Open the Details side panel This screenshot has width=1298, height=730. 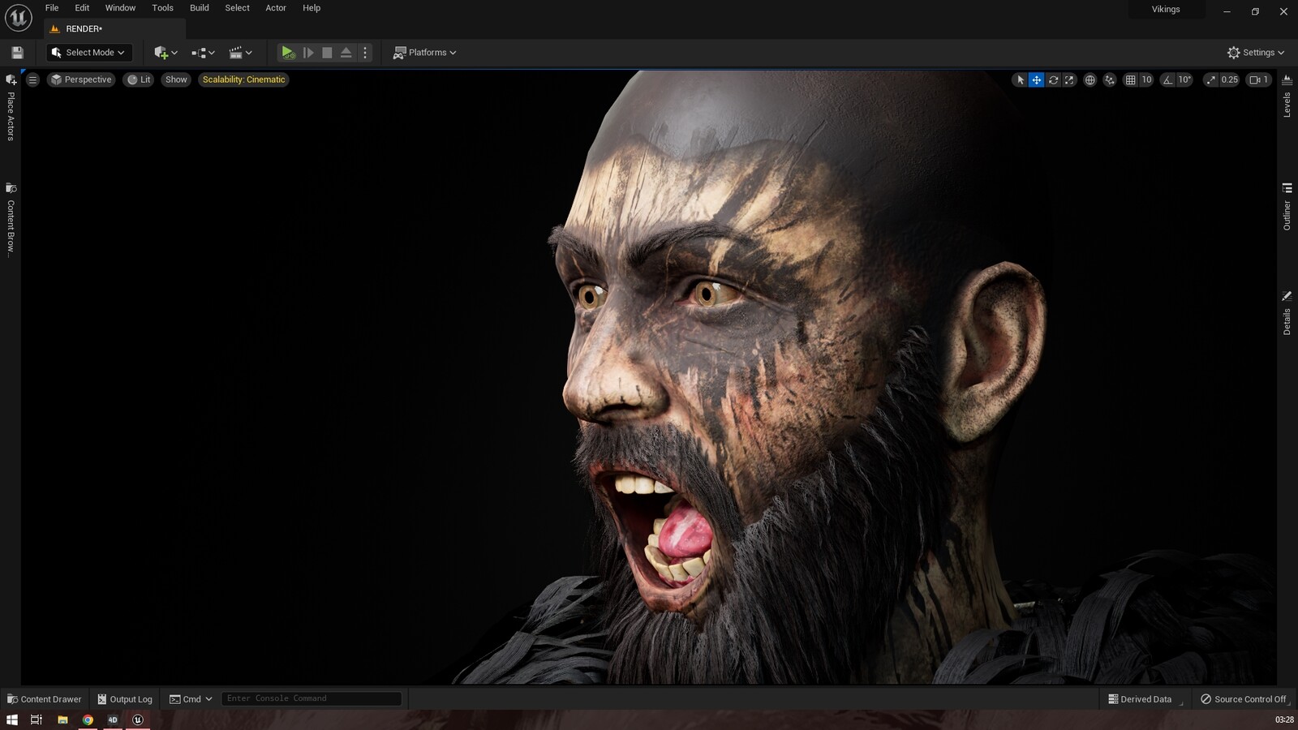[1287, 313]
